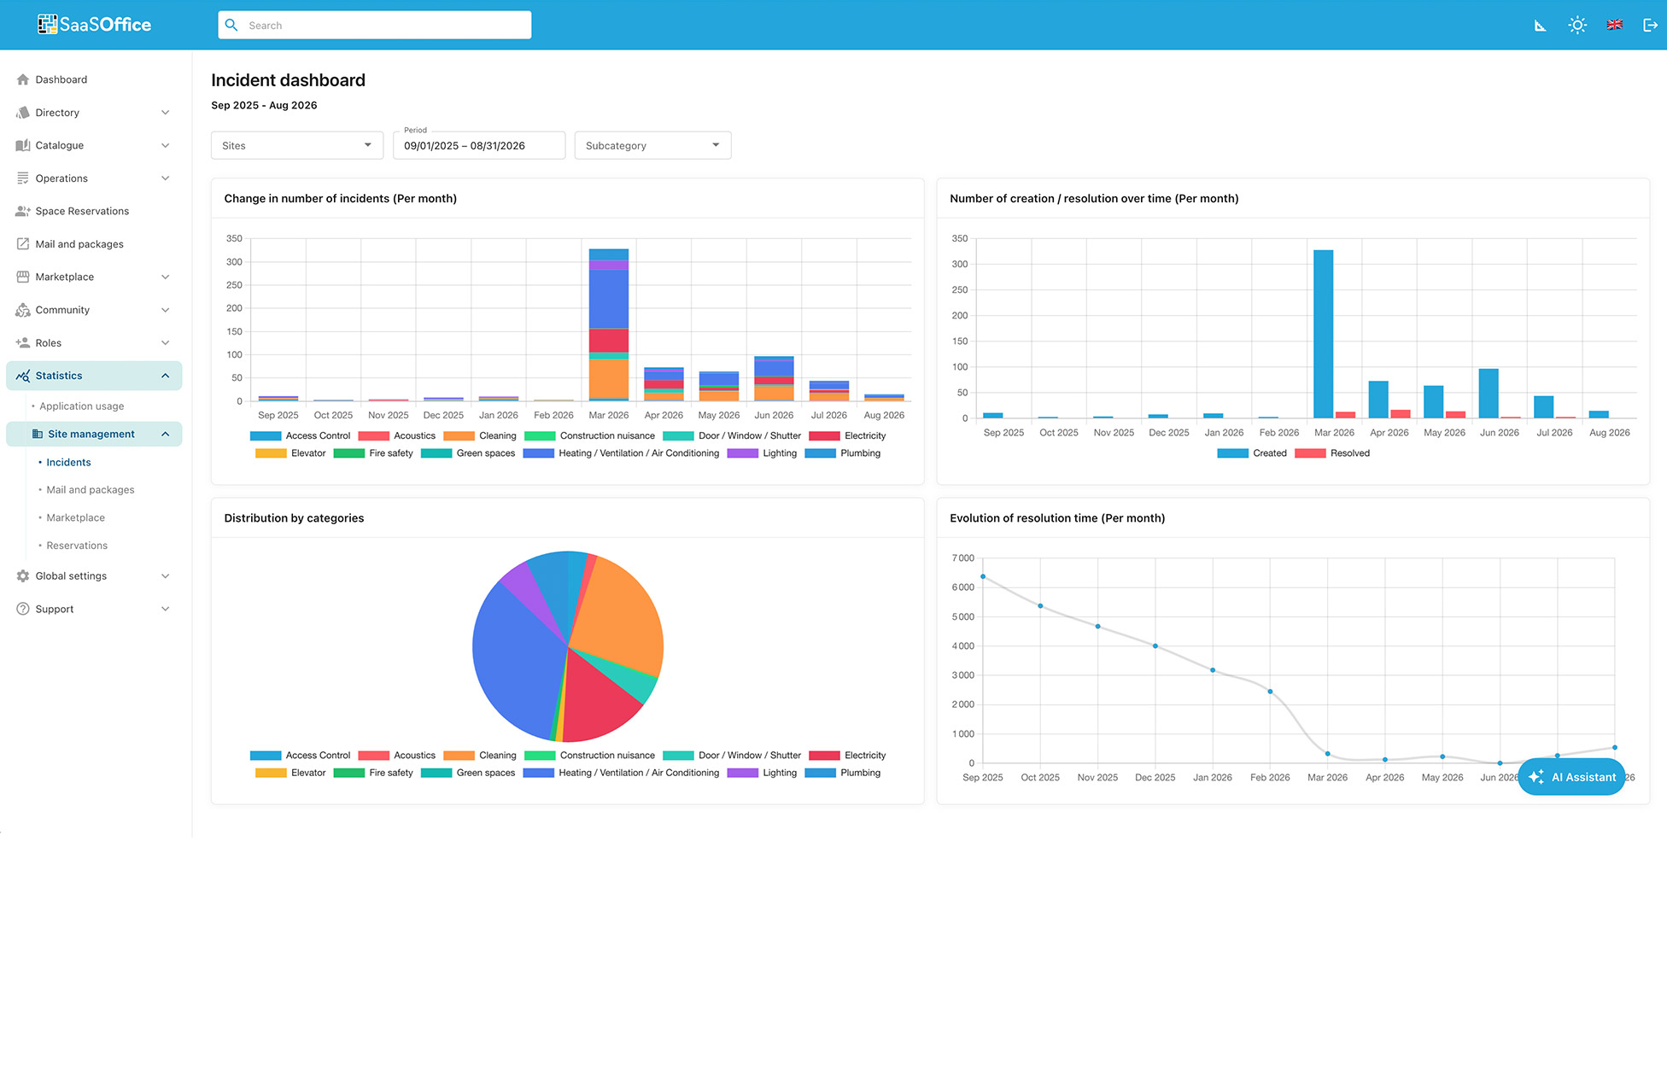Image resolution: width=1667 pixels, height=1086 pixels.
Task: Open Reservations under Site management
Action: tap(77, 546)
